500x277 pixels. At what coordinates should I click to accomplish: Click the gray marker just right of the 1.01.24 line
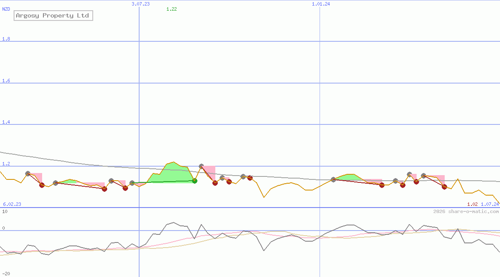click(x=333, y=179)
